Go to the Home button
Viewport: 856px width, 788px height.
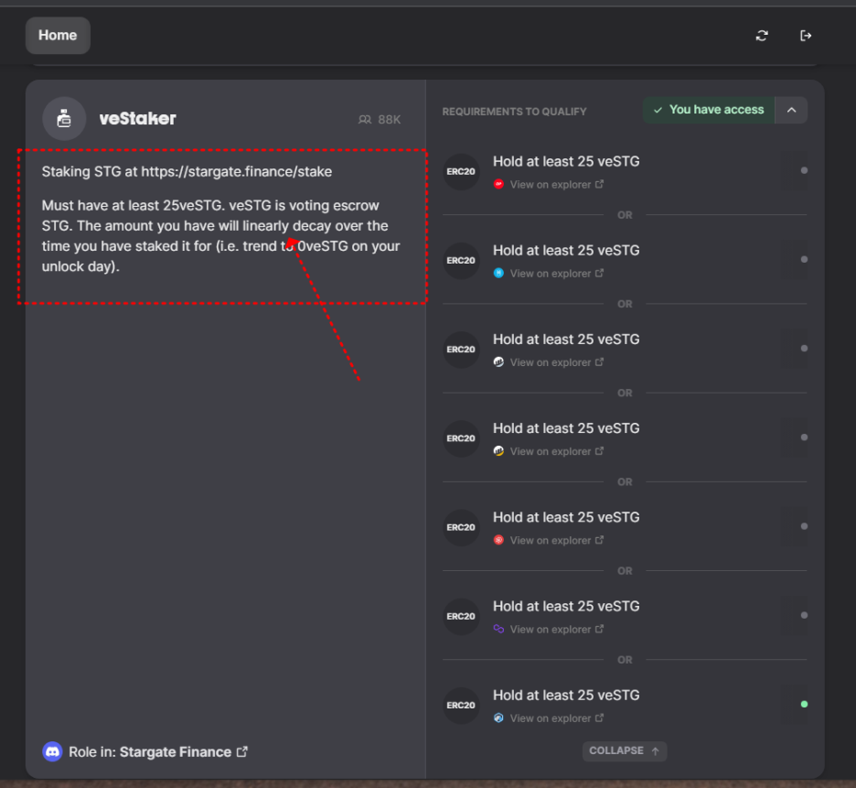pos(58,36)
